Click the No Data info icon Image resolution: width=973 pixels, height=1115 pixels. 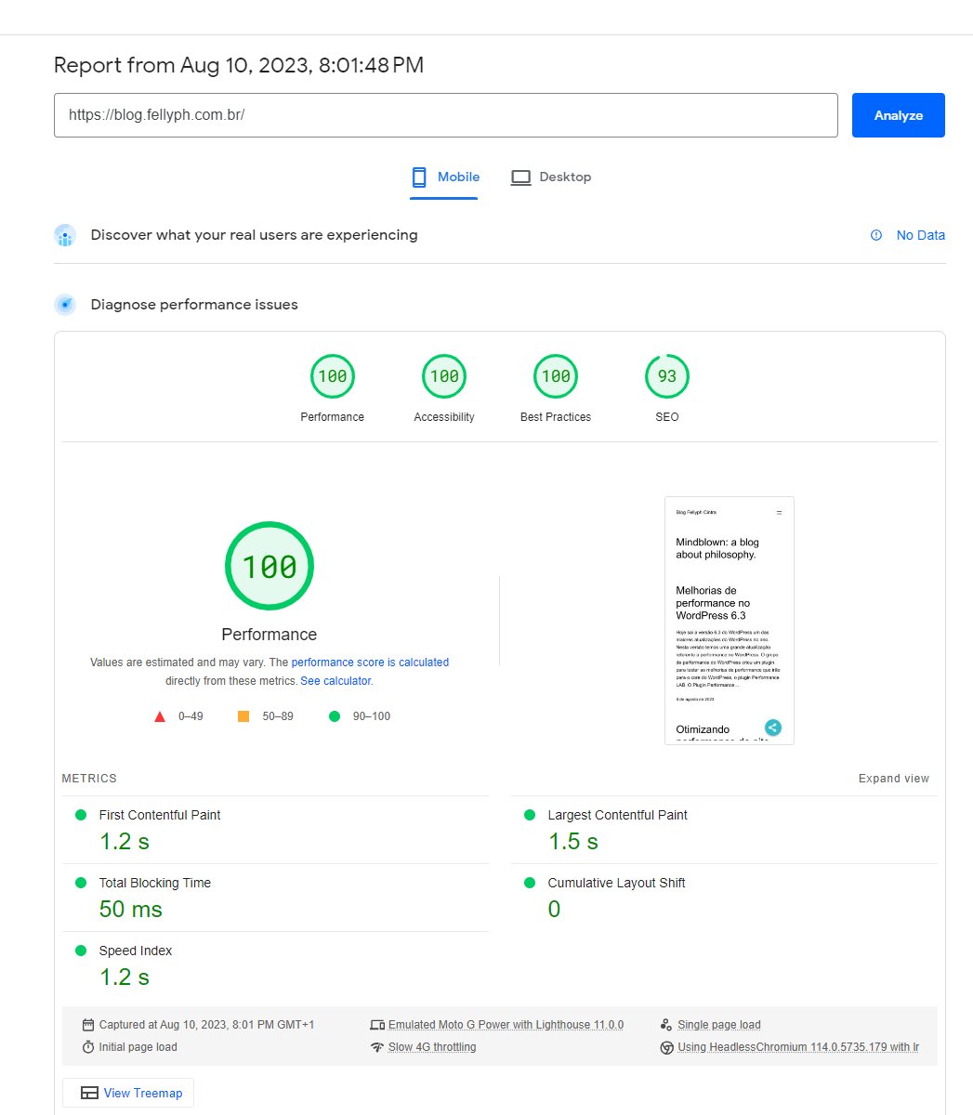click(875, 235)
